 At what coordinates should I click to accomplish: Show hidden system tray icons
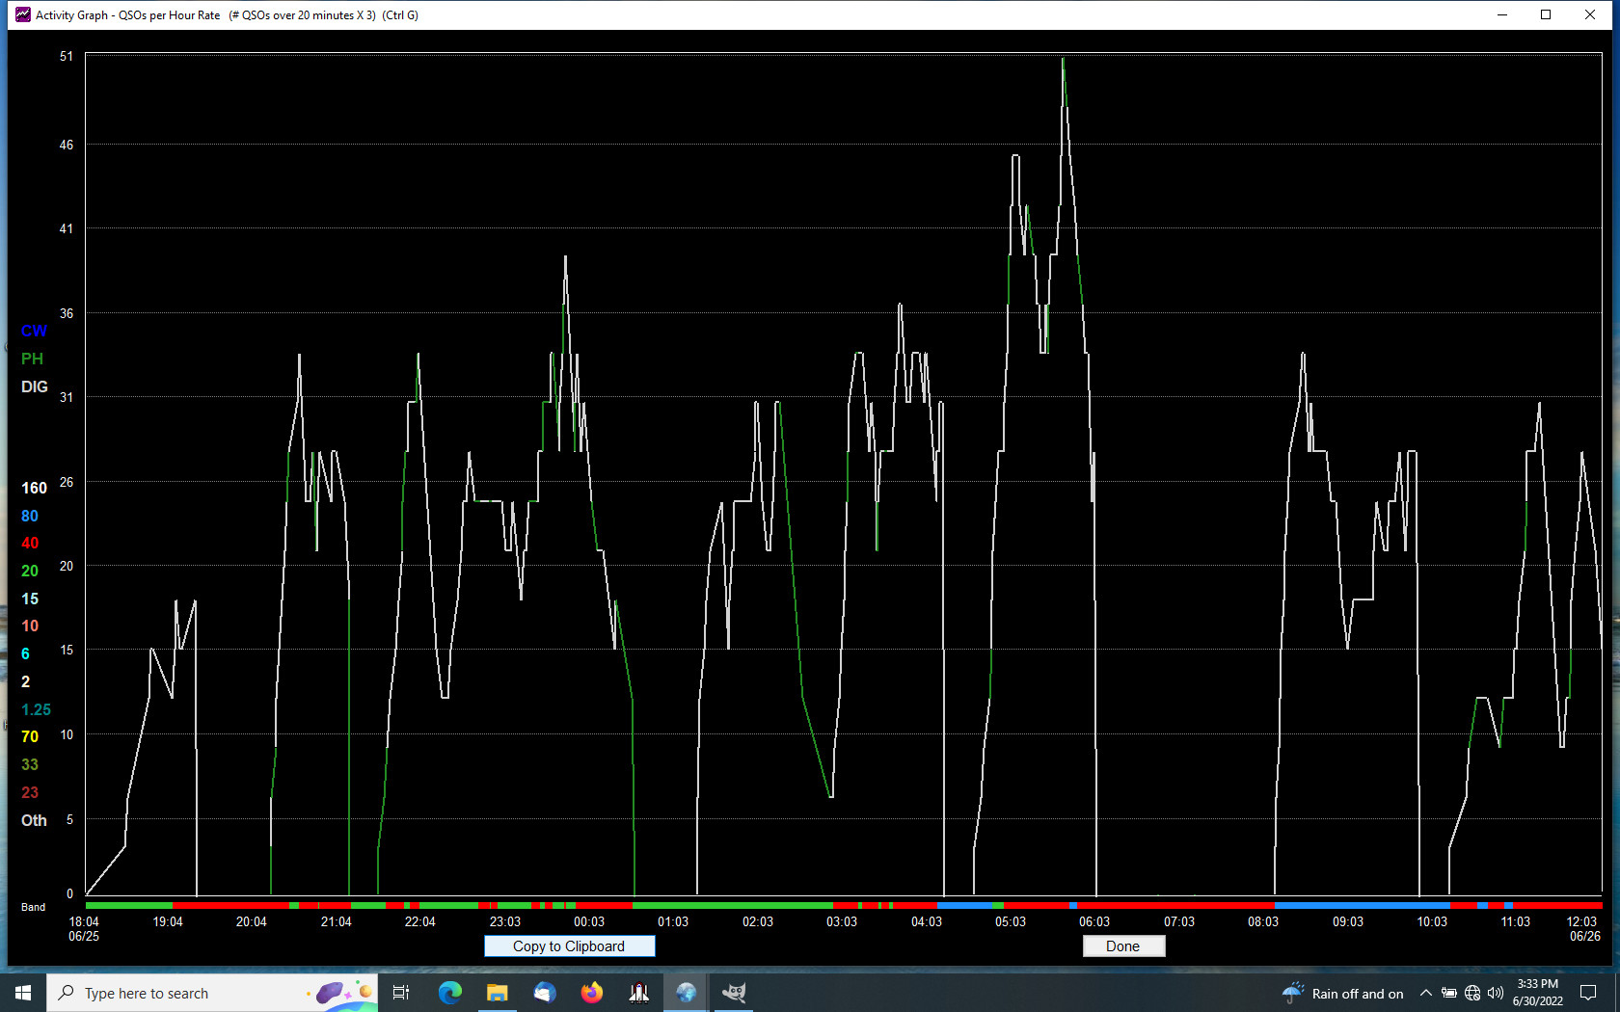(1426, 993)
